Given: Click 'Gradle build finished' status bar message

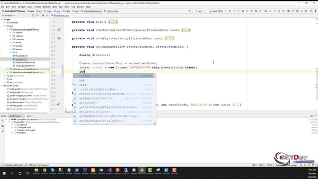Looking at the screenshot, I should click(x=27, y=165).
